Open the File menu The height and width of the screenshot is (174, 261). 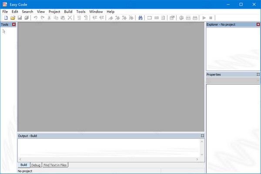pyautogui.click(x=5, y=11)
